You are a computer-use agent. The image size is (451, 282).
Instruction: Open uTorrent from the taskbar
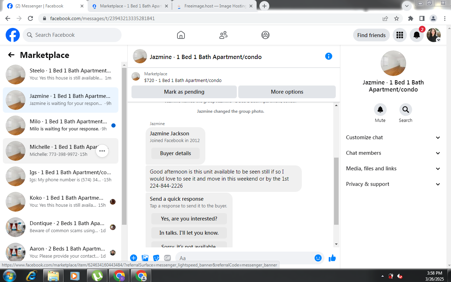(x=97, y=276)
